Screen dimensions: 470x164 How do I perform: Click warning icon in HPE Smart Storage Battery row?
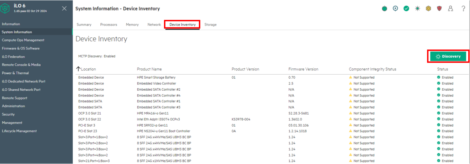coord(350,77)
